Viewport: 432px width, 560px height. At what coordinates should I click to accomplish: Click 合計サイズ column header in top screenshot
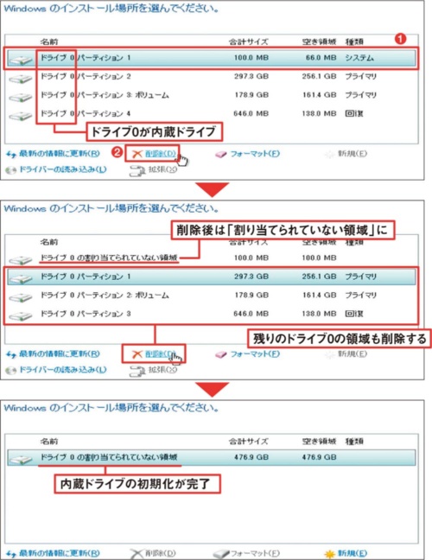(249, 41)
